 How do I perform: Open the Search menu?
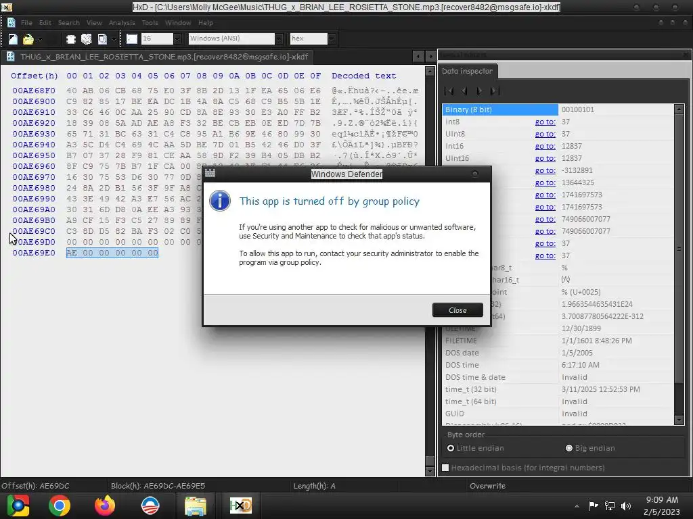pyautogui.click(x=69, y=22)
